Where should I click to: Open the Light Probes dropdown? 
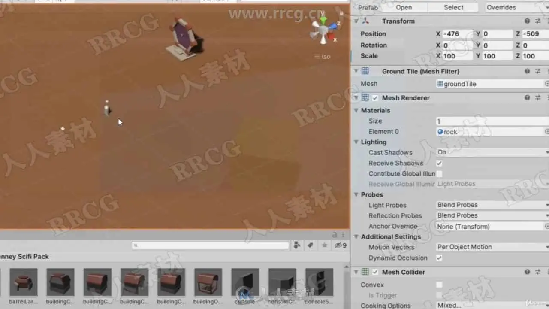pos(492,205)
